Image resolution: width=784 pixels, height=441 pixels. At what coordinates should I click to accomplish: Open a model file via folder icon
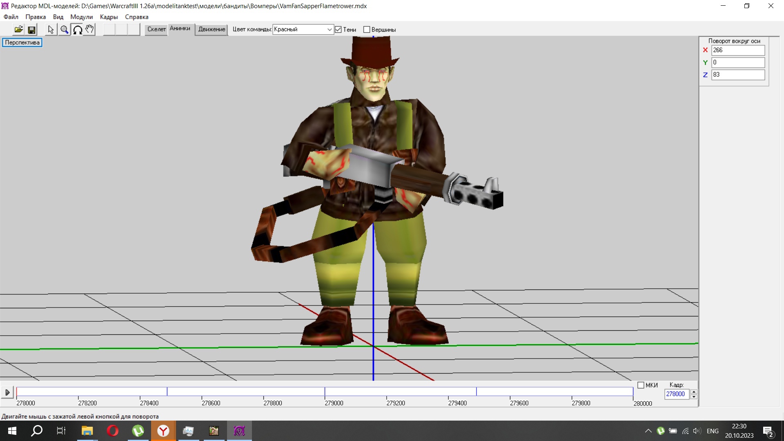pos(18,29)
